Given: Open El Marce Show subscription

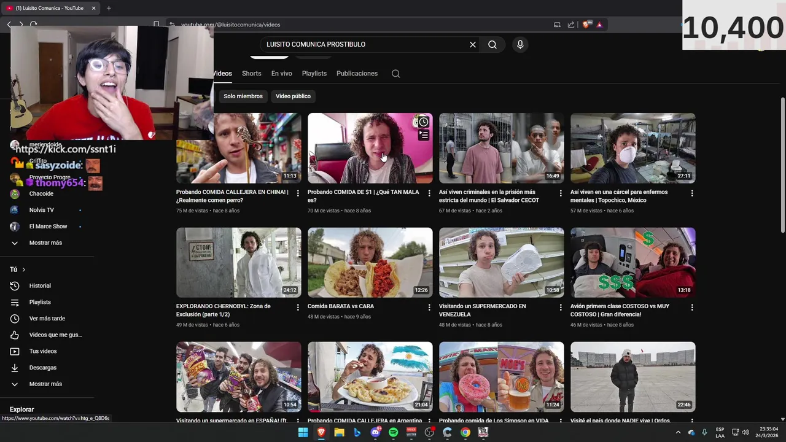Looking at the screenshot, I should (x=47, y=227).
